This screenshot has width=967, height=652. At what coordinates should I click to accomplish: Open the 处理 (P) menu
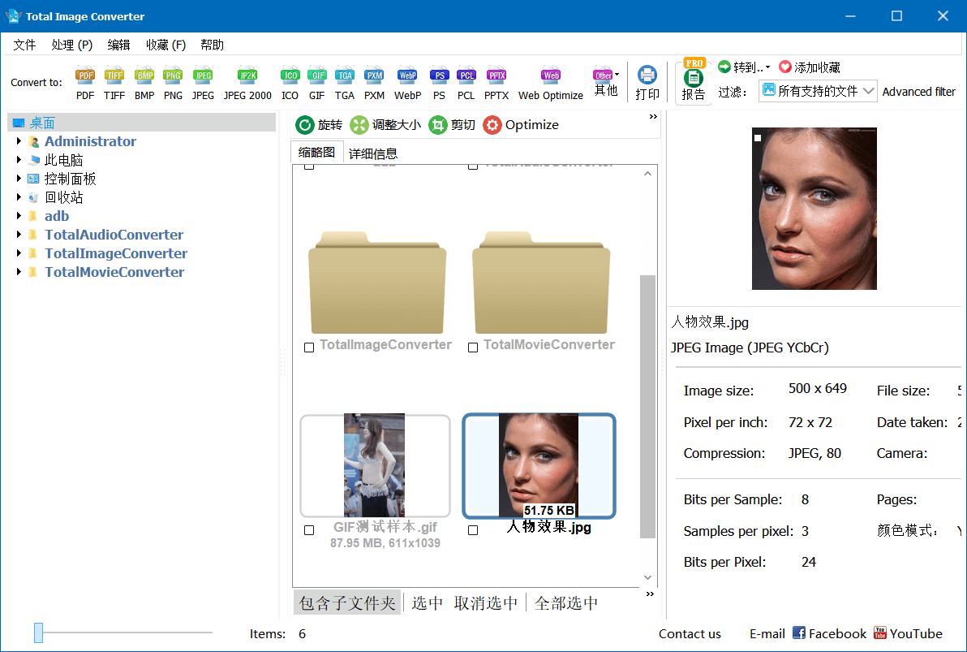71,45
